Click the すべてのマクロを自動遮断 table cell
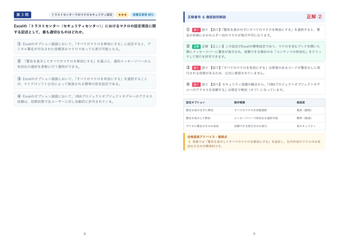Viewport: 339px width, 241px height. pyautogui.click(x=251, y=110)
